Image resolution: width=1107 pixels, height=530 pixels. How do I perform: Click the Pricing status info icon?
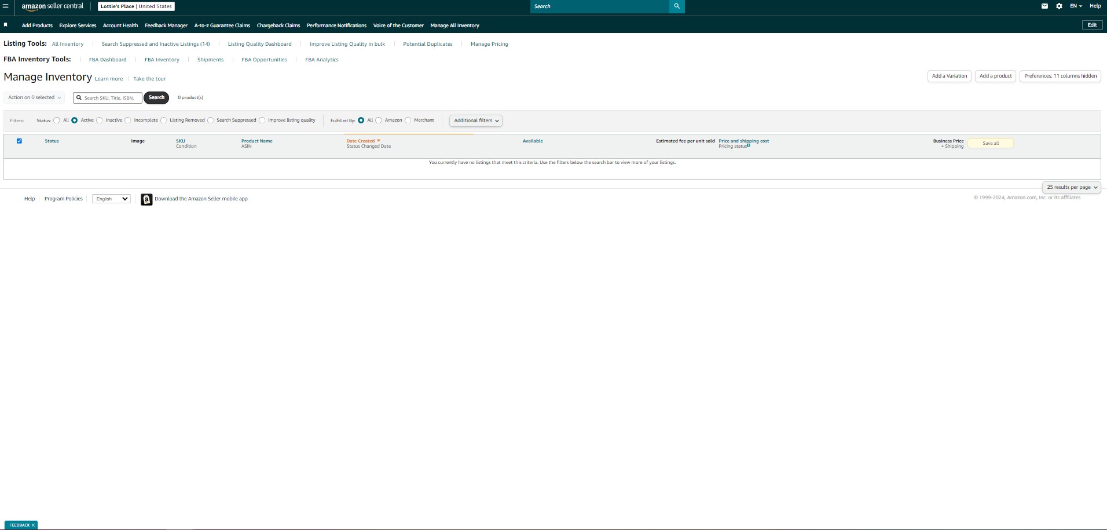[x=749, y=145]
